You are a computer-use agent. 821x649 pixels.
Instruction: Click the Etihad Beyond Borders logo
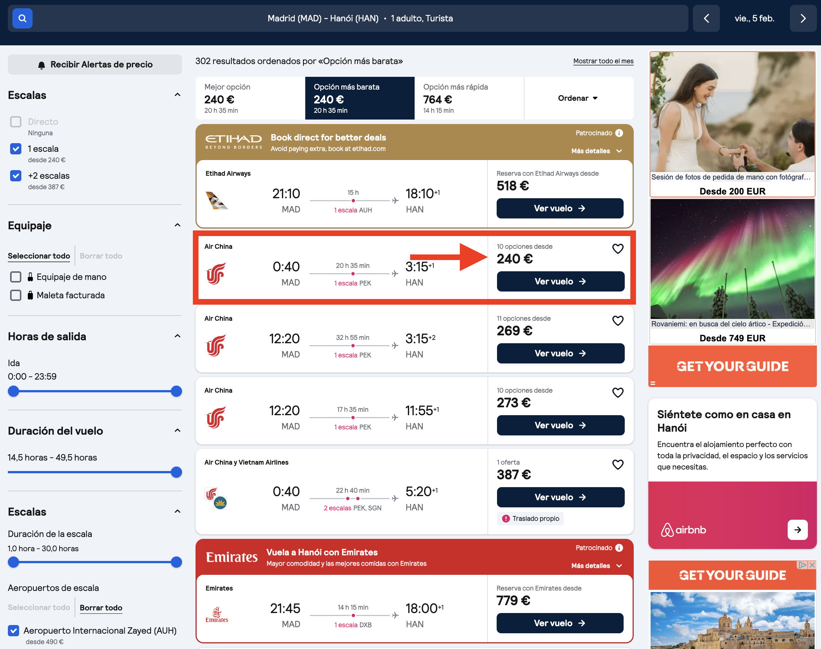coord(234,142)
